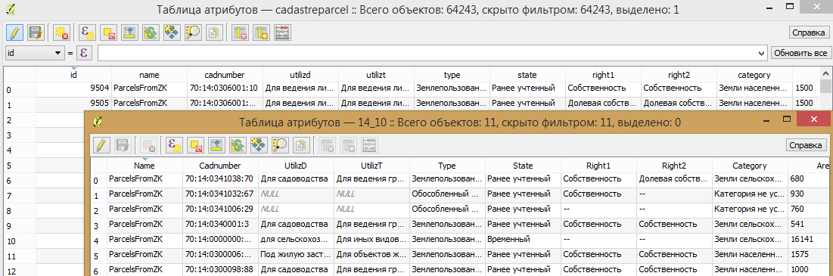833x276 pixels.
Task: Zoom map to selected rows, 14_10 window
Action: (279, 145)
